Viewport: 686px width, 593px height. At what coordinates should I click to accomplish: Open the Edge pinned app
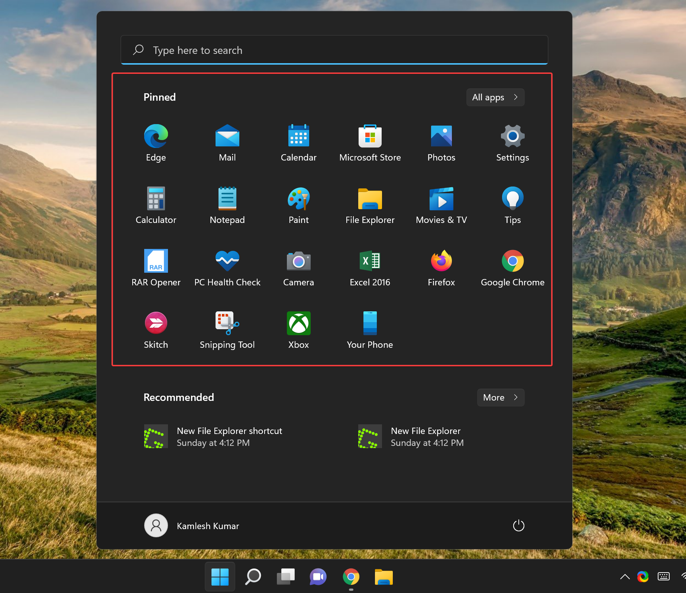pyautogui.click(x=156, y=143)
